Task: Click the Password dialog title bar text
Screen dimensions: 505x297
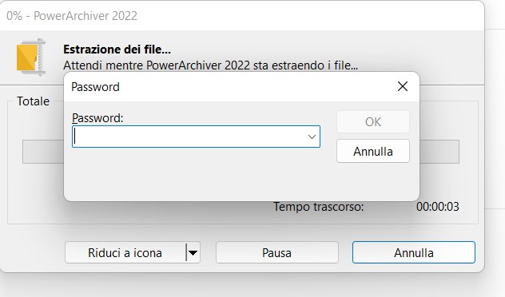Action: (95, 87)
